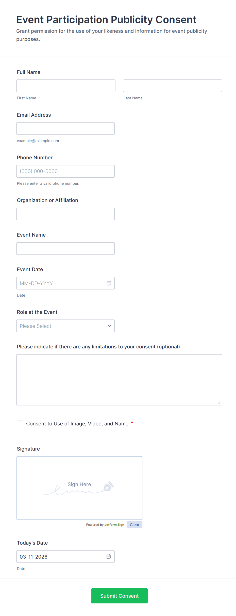This screenshot has width=236, height=616.
Task: Click the Phone Number input field
Action: 65,171
